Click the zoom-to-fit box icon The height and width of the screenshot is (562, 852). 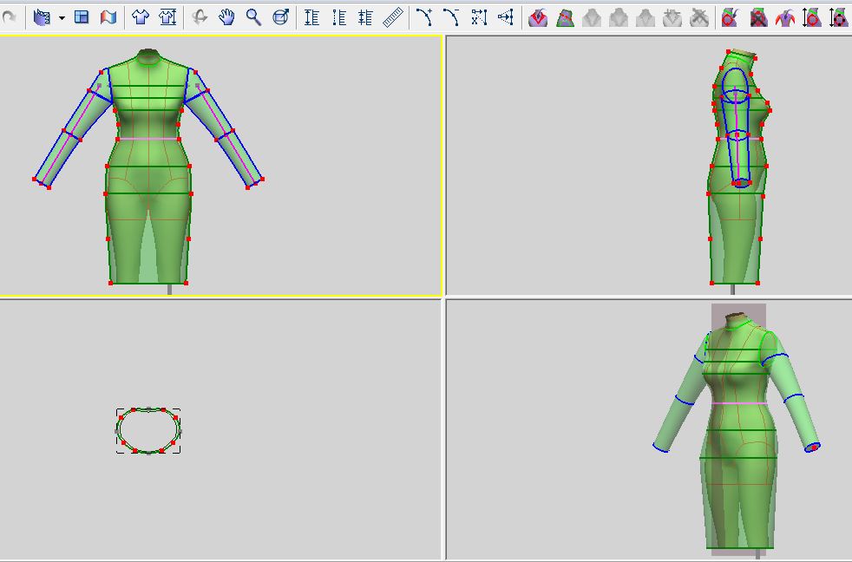point(280,16)
